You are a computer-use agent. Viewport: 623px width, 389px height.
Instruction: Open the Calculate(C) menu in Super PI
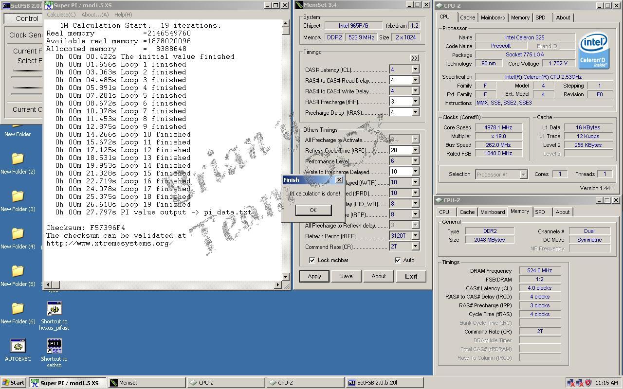coord(61,15)
